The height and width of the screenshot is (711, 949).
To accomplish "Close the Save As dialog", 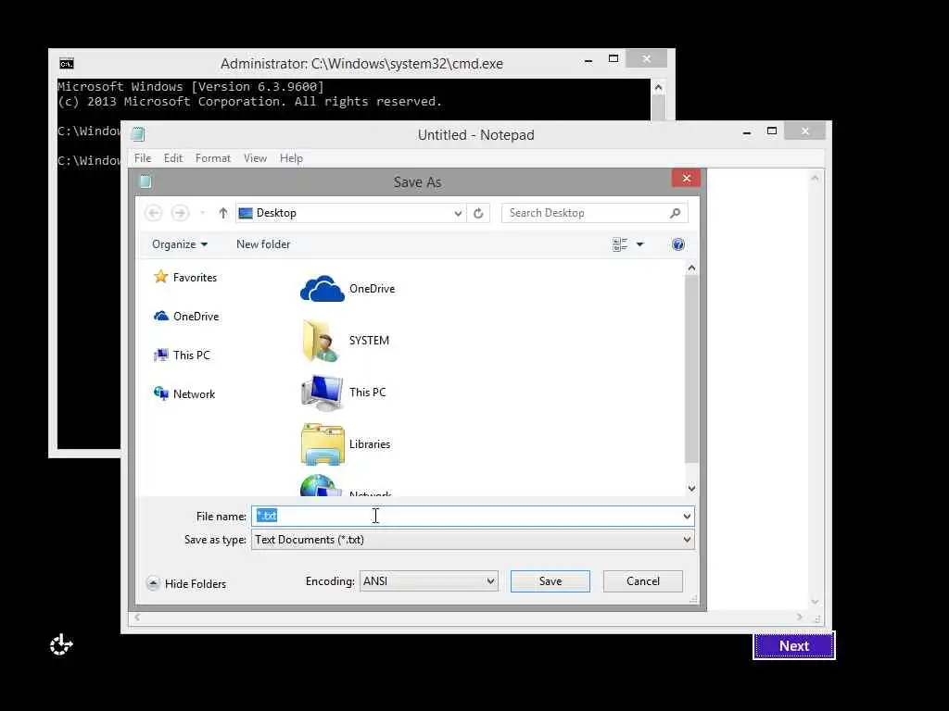I will [687, 178].
